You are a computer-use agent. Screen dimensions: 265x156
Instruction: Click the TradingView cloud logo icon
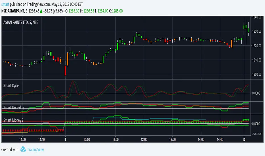(23, 149)
